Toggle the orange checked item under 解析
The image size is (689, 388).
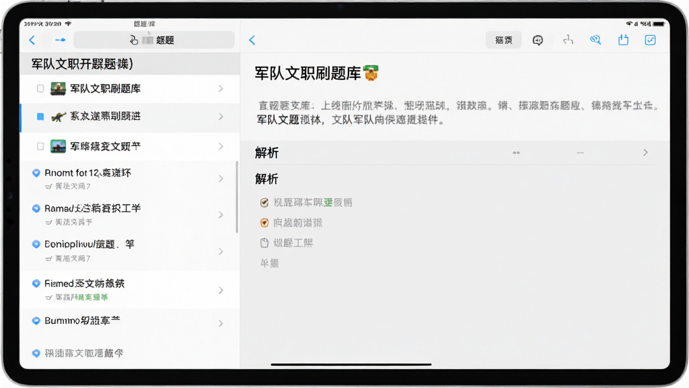coord(264,222)
